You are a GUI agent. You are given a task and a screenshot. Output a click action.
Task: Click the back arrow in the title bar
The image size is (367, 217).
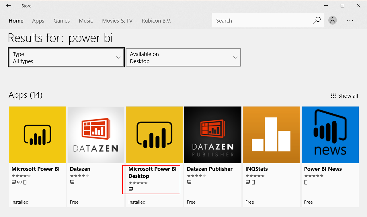(x=8, y=6)
